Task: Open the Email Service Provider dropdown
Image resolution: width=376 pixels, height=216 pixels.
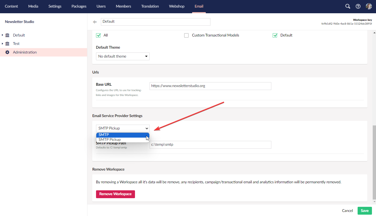Action: coord(123,128)
